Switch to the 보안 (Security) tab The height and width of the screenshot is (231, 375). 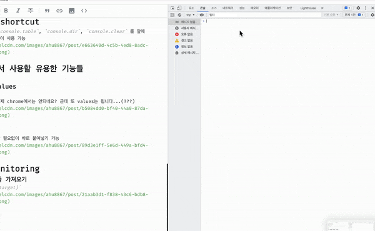point(289,8)
